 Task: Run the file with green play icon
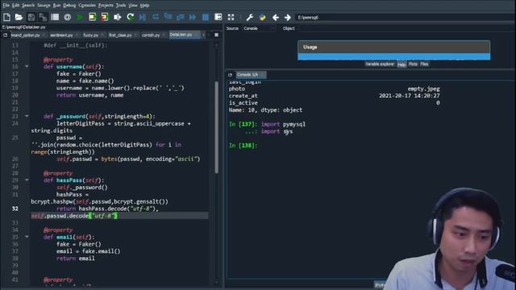80,17
